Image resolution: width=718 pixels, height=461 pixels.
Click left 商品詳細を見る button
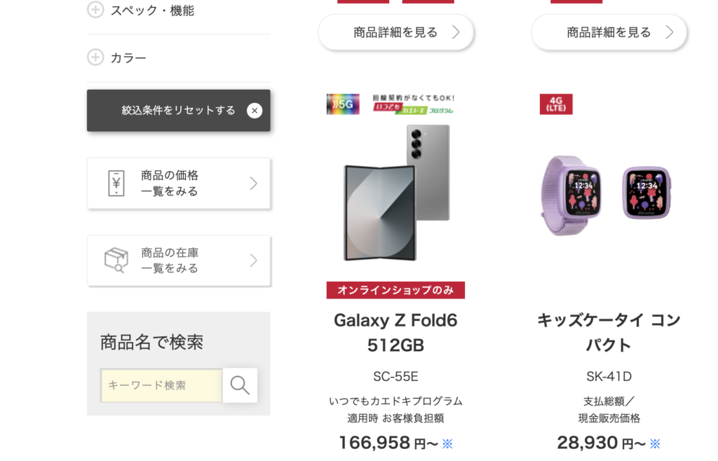396,32
